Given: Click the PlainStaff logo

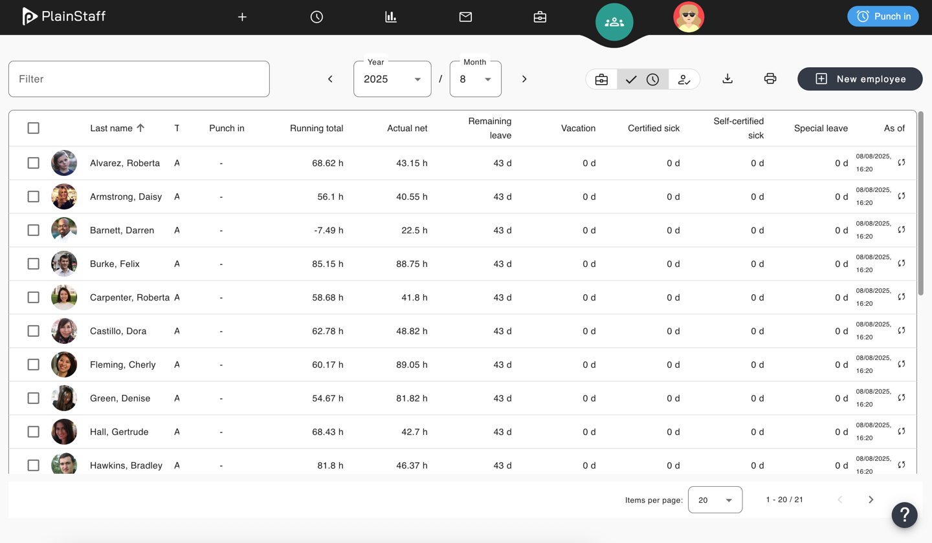Looking at the screenshot, I should (x=63, y=16).
